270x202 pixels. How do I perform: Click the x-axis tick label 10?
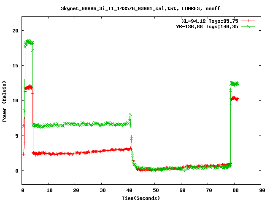click(49, 190)
